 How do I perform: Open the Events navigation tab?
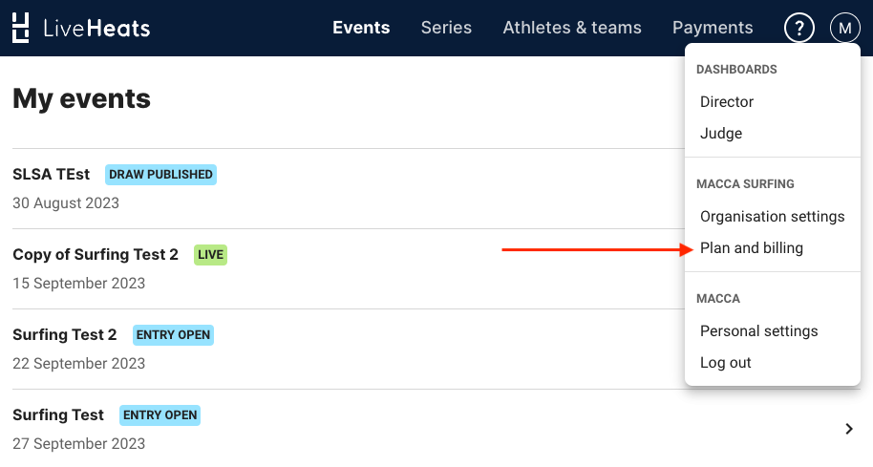click(x=361, y=28)
